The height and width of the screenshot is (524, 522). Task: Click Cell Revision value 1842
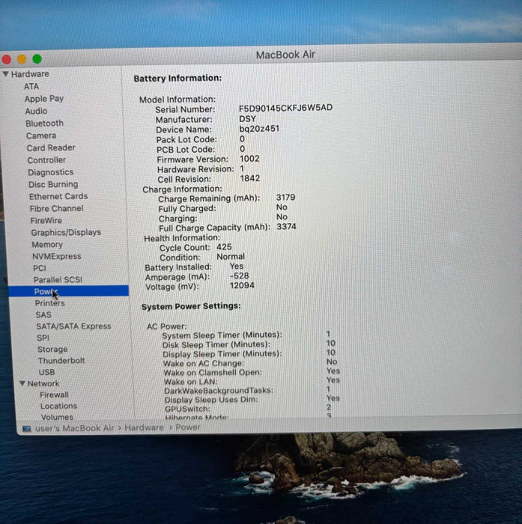pyautogui.click(x=250, y=178)
